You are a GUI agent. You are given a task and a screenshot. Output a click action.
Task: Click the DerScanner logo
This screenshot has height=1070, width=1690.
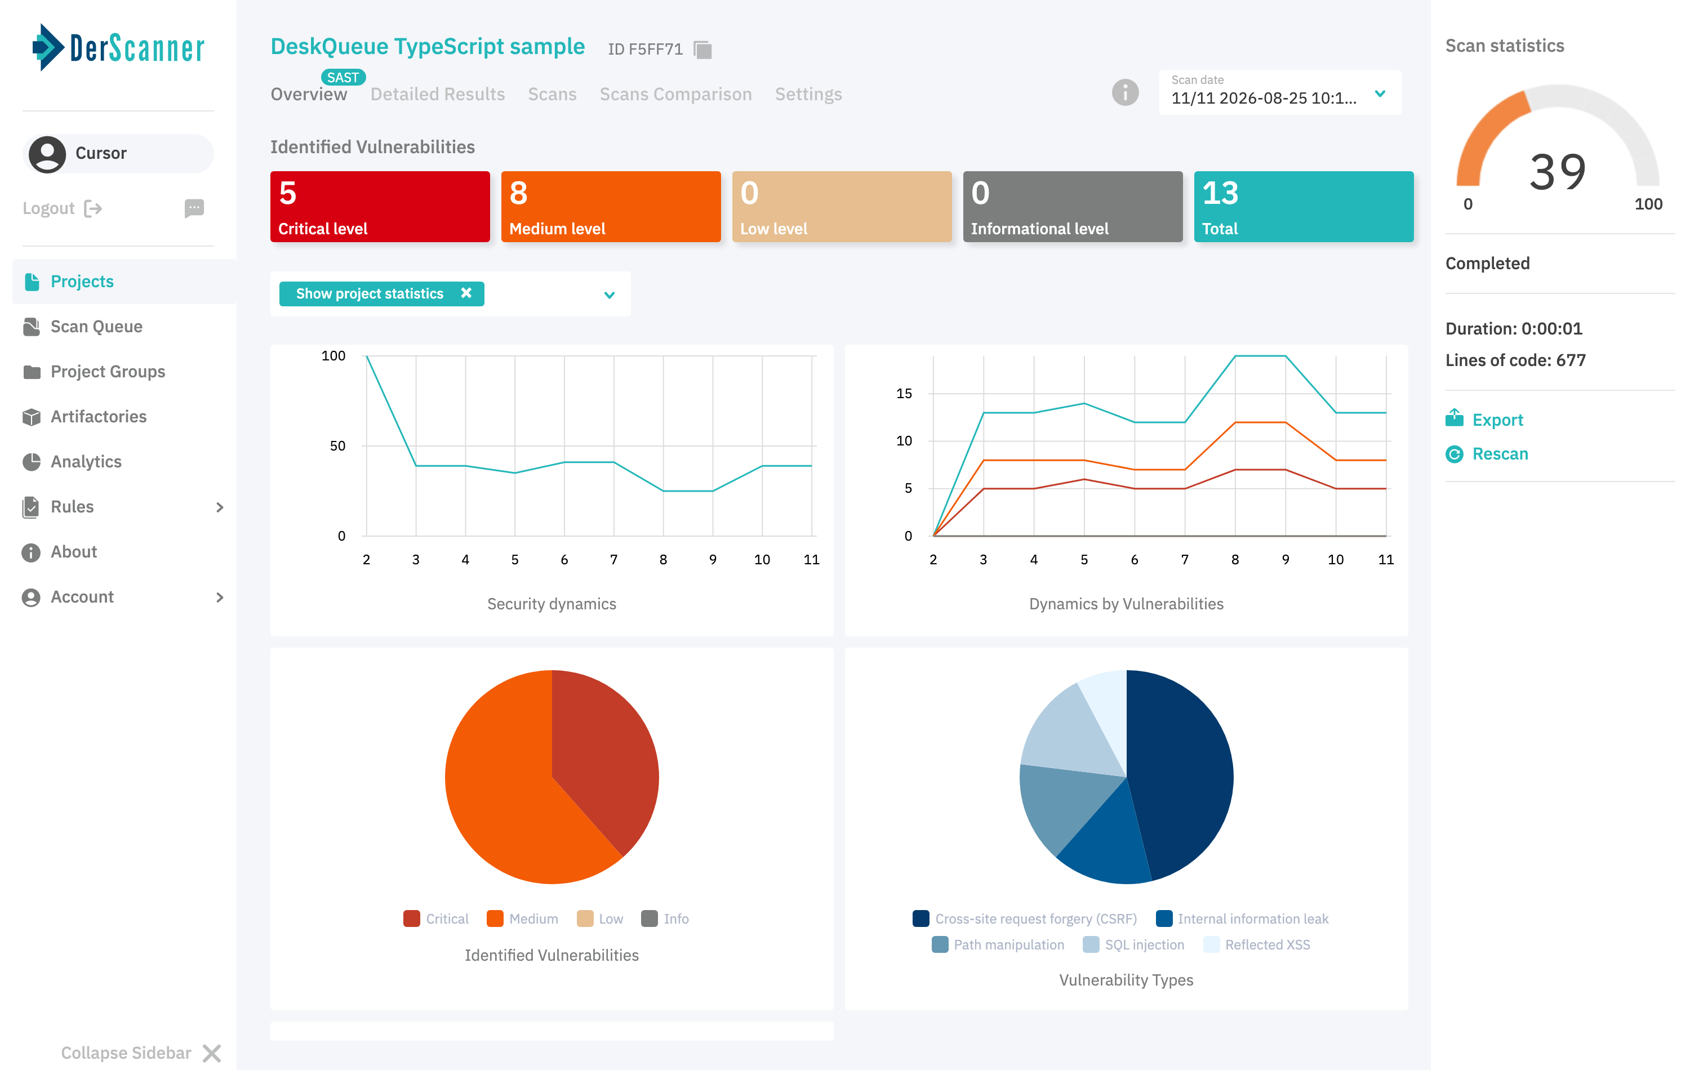(119, 48)
